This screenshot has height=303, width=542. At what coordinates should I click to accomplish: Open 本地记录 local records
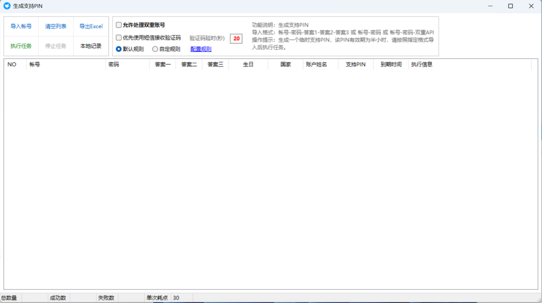tap(91, 46)
